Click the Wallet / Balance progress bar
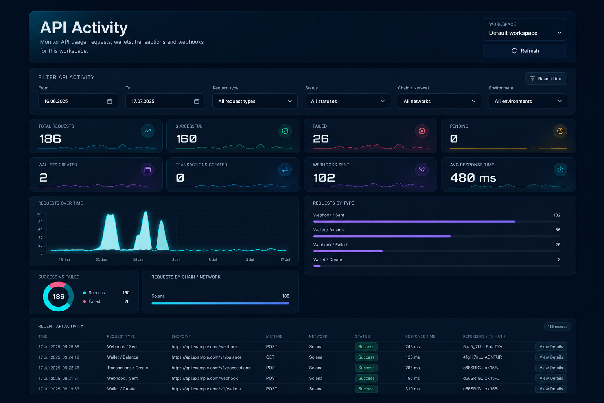Image resolution: width=604 pixels, height=403 pixels. pyautogui.click(x=437, y=237)
